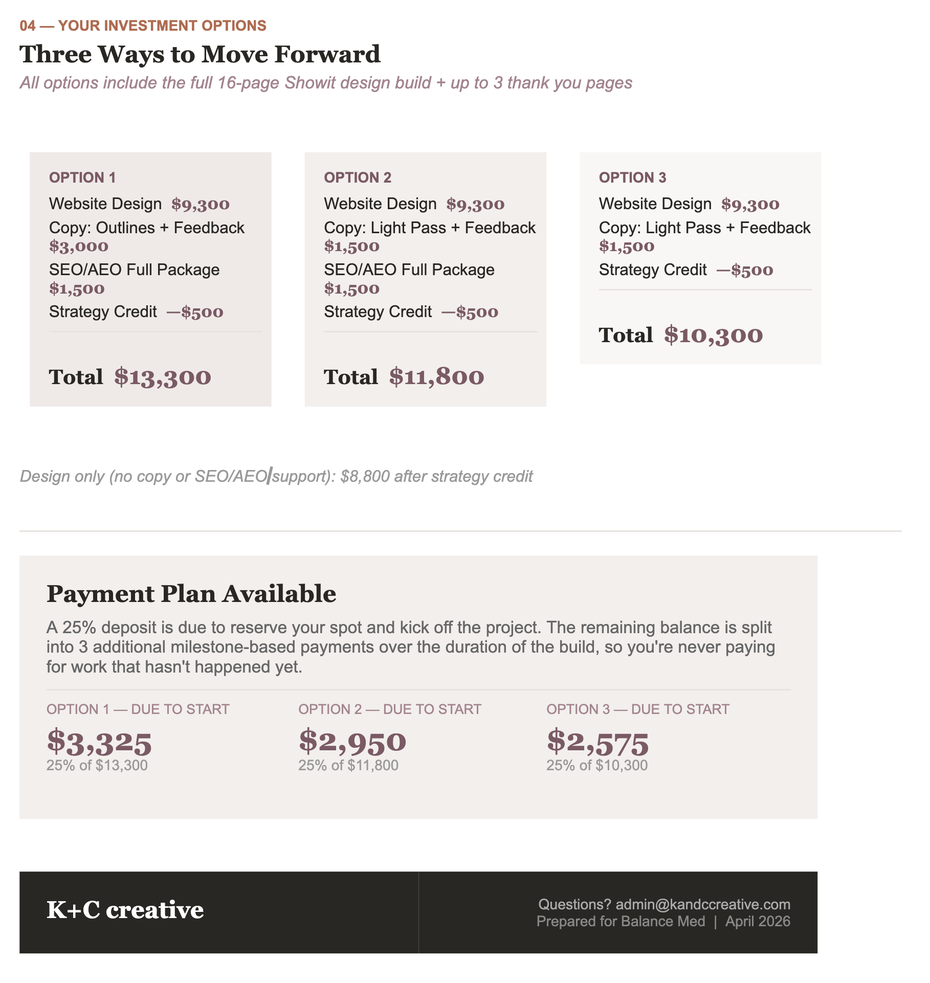Click the $2,575 deposit amount
The width and height of the screenshot is (930, 983).
point(597,742)
